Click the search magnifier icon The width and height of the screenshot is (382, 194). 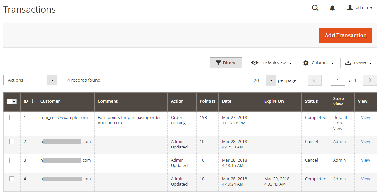(315, 8)
